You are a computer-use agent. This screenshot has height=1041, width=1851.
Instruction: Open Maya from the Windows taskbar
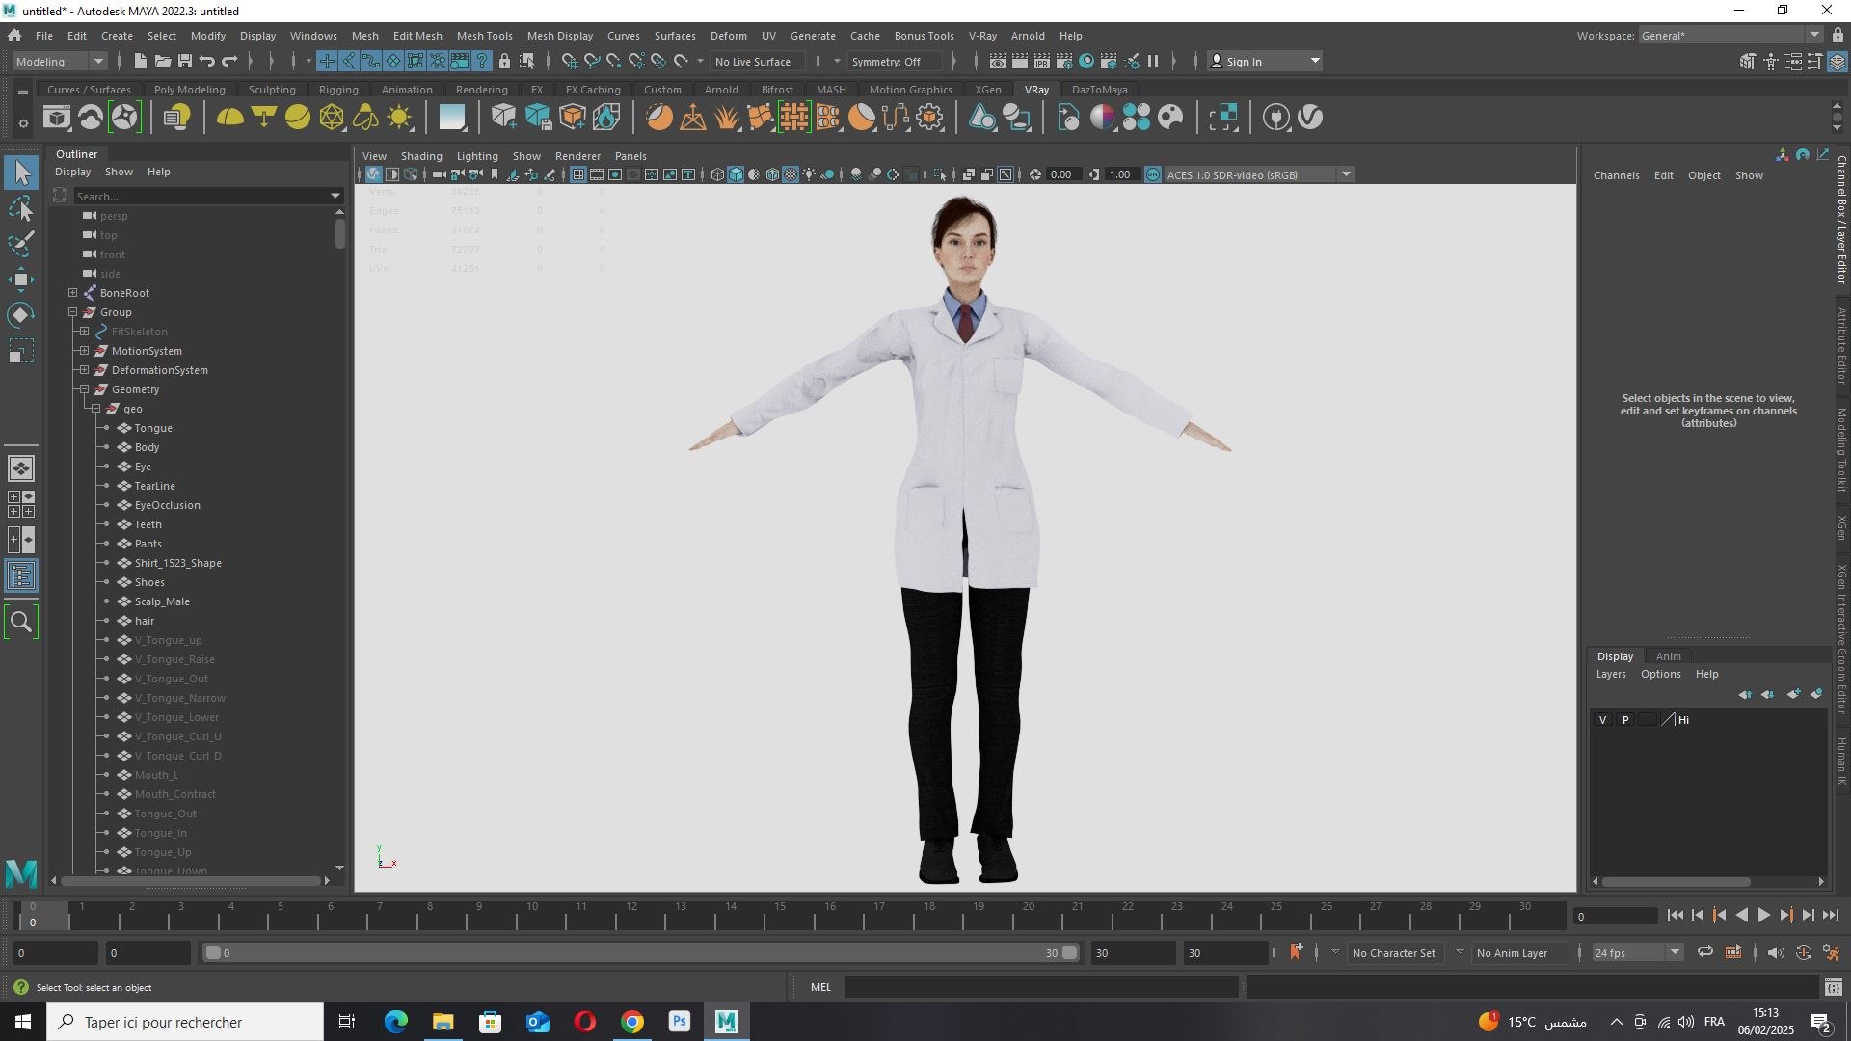[x=726, y=1022]
